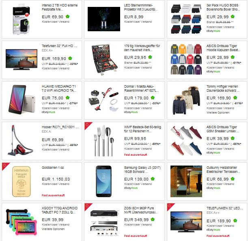Viewport: 248px width, 241px height.
Task: Click red clock icon on TELEFUNKEN 32" LED tile
Action: pyautogui.click(x=170, y=206)
